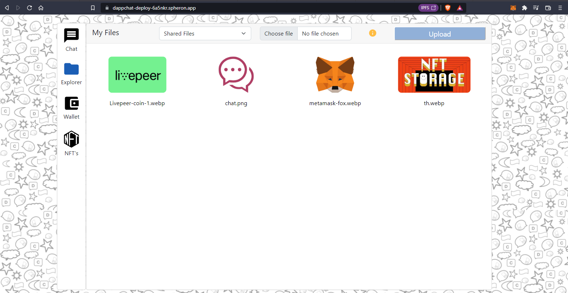Open Brave Wallet toolbar icon
568x293 pixels.
548,8
